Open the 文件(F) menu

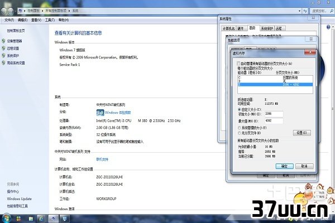[x=9, y=20]
